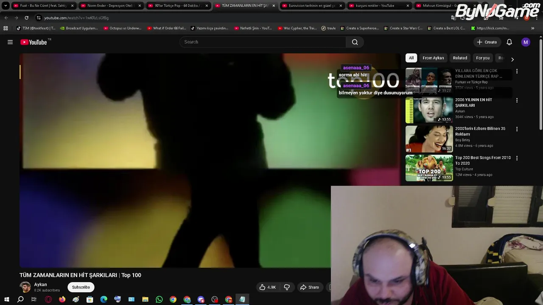Open the travle bookmark
This screenshot has width=543, height=305.
point(328,28)
